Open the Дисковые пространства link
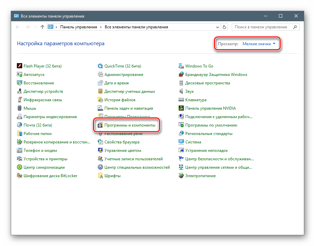This screenshot has height=246, width=315. click(208, 83)
